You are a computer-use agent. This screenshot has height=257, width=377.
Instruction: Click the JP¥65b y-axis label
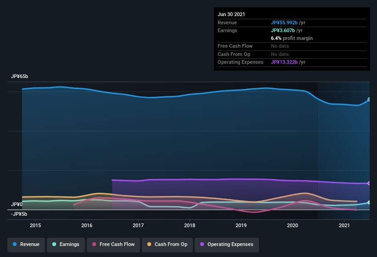[19, 76]
